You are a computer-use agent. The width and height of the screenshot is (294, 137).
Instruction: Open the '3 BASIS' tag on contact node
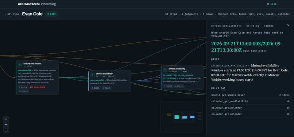pos(95,88)
